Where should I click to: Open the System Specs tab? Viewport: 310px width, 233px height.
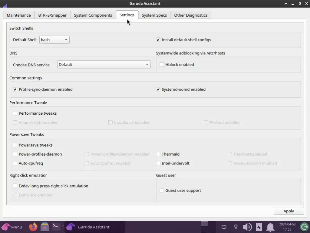pos(154,15)
